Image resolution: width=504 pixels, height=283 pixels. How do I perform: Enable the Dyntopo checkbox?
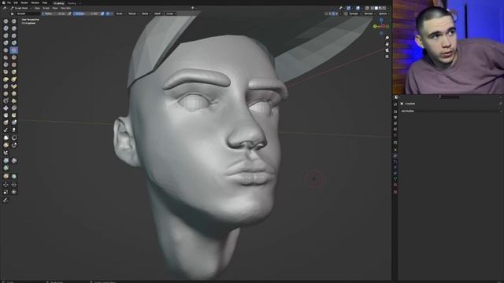click(x=346, y=14)
